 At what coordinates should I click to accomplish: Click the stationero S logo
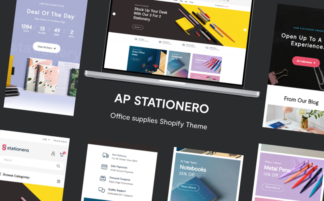4,147
